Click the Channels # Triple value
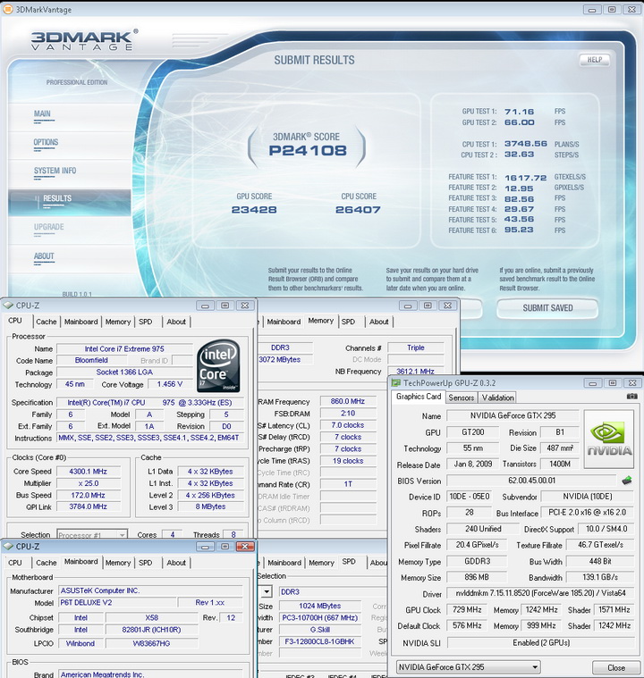The image size is (644, 678). click(416, 347)
